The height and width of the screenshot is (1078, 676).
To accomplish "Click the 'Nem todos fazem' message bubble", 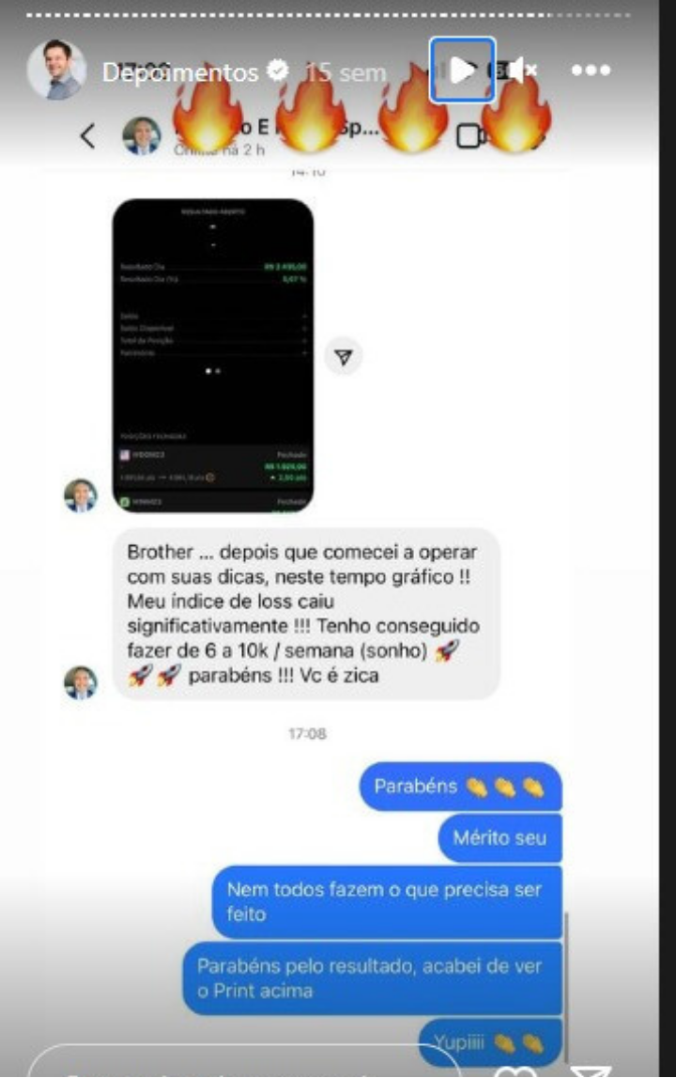I will click(387, 902).
